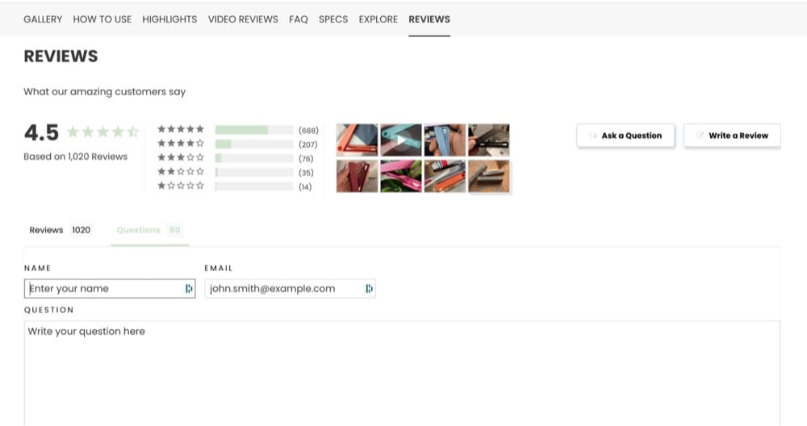Filter by five-star rating bar (688)
Viewport: 807px width, 426px height.
pos(254,130)
